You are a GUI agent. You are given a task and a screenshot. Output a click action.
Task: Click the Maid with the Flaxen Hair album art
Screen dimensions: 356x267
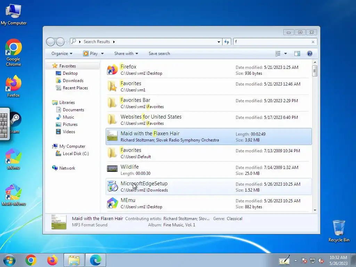click(x=112, y=136)
